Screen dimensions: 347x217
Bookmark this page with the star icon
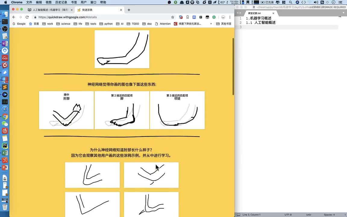tap(173, 17)
